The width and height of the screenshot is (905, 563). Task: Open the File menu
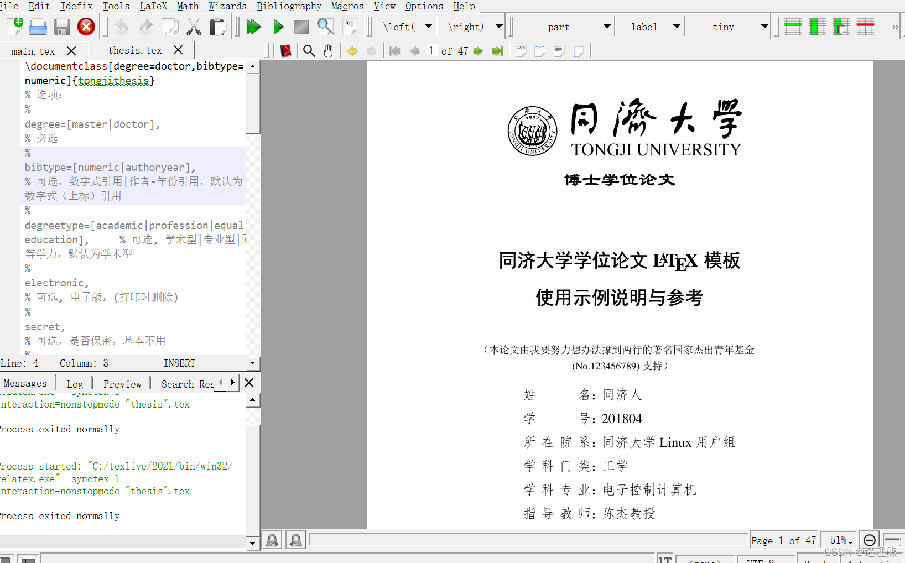(x=9, y=6)
